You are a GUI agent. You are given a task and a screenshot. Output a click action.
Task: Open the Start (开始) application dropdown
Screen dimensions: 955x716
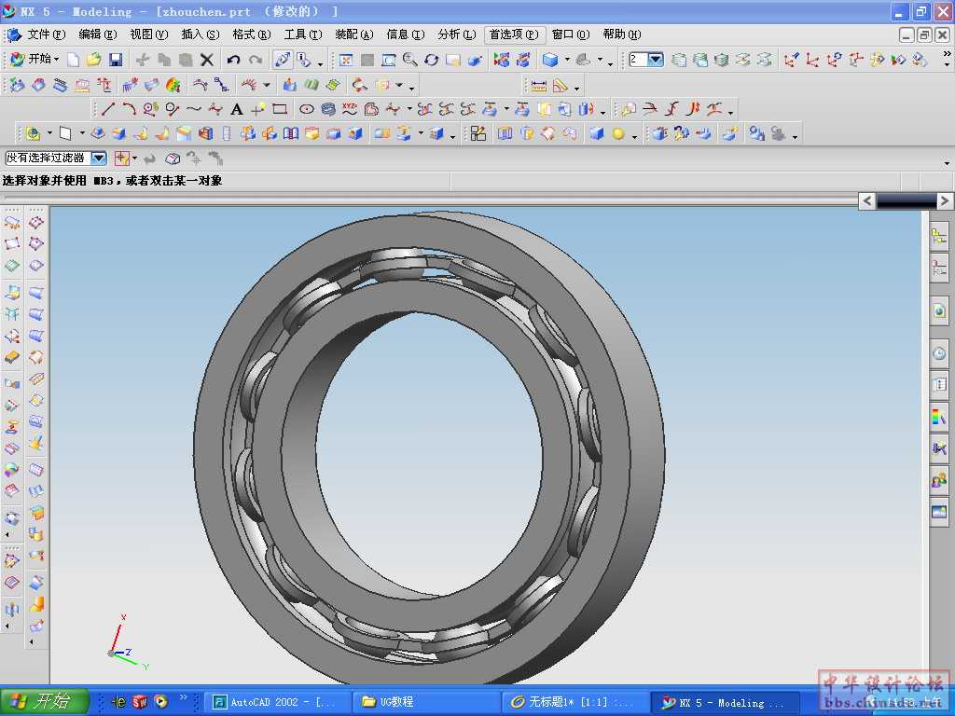click(x=35, y=59)
